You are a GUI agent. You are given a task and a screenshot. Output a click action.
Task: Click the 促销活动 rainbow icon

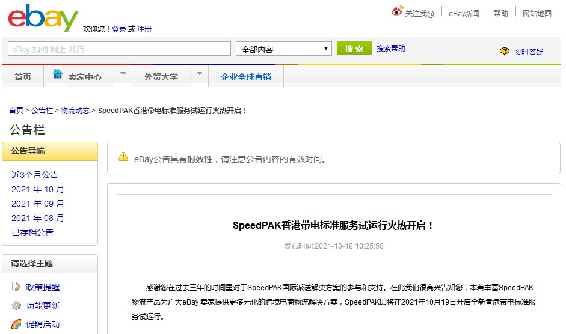(16, 324)
